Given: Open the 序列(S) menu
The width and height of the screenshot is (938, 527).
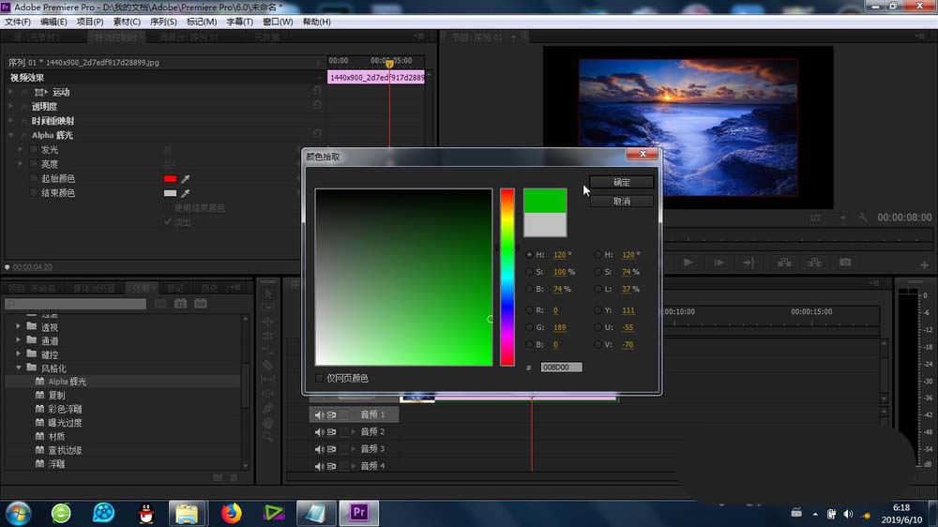Looking at the screenshot, I should tap(163, 22).
